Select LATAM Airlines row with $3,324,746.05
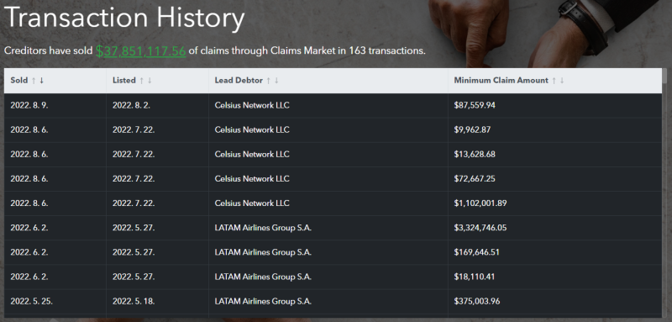The image size is (672, 322). click(333, 228)
